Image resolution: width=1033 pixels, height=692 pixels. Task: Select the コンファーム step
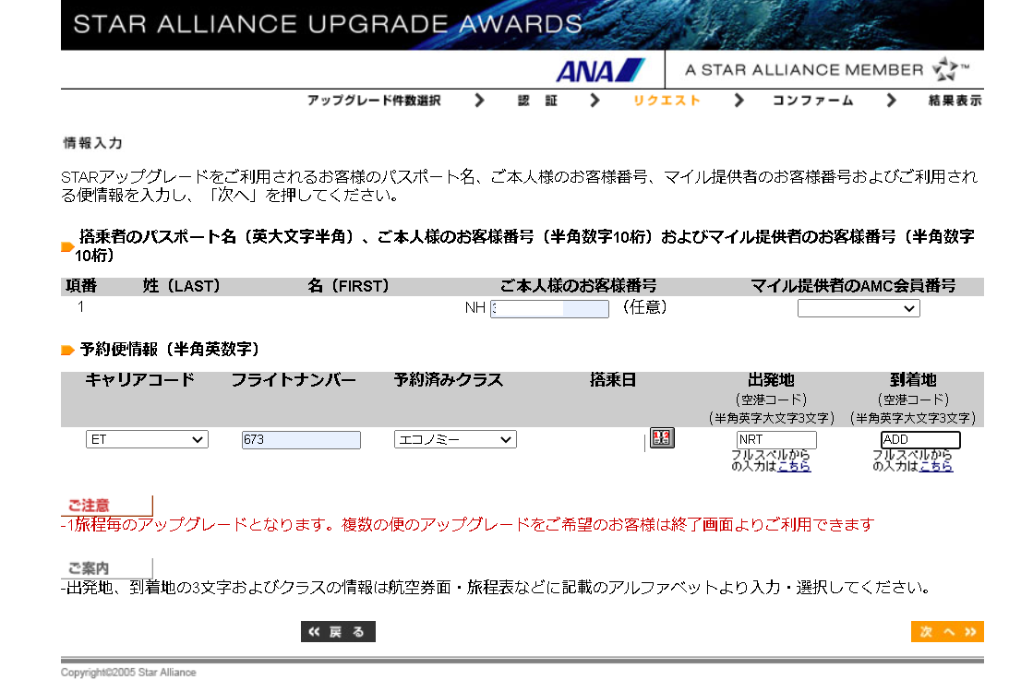coord(813,100)
